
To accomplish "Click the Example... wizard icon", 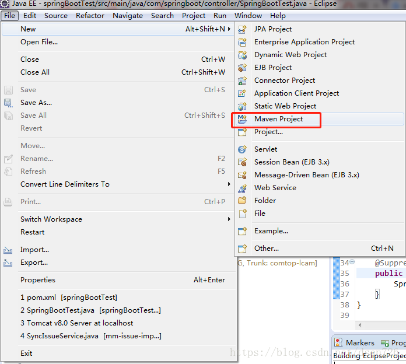I will pyautogui.click(x=242, y=231).
